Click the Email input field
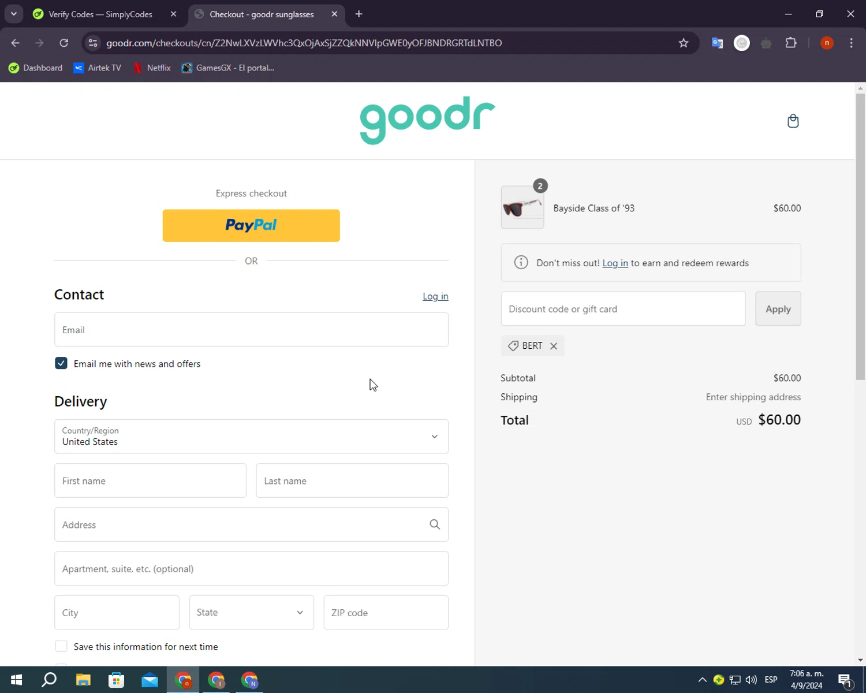This screenshot has height=693, width=866. pyautogui.click(x=251, y=330)
